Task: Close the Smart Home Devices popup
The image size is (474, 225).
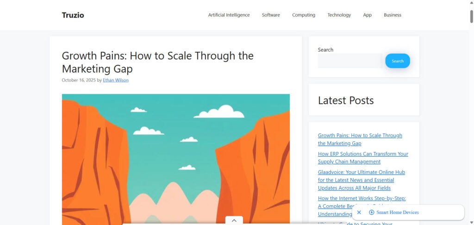Action: pos(359,212)
